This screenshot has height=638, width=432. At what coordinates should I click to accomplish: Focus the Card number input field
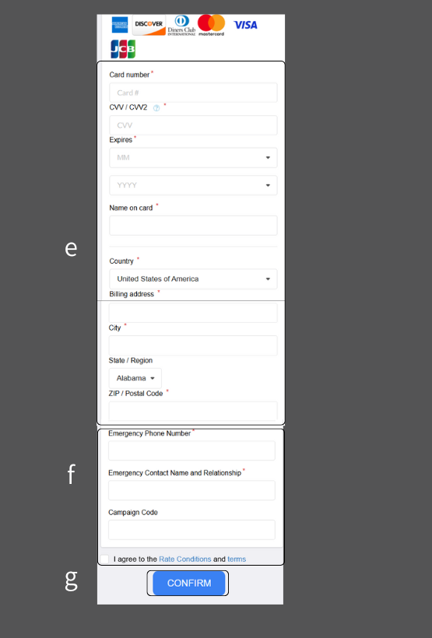(x=193, y=93)
